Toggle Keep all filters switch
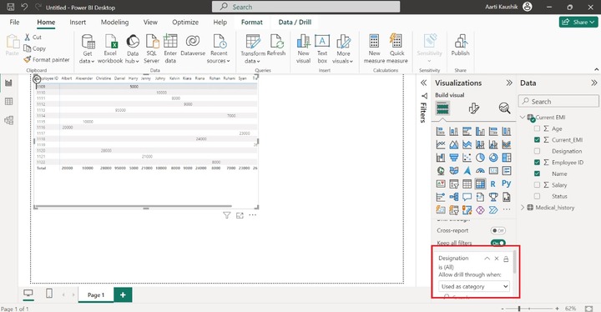This screenshot has width=601, height=312. point(497,243)
